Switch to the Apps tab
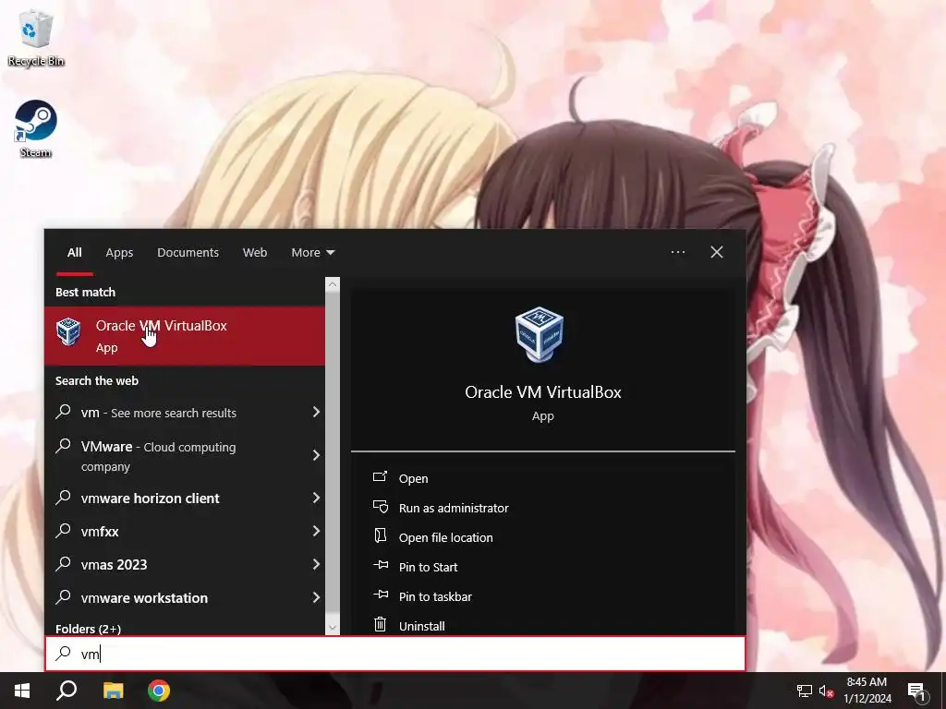This screenshot has width=946, height=709. pyautogui.click(x=119, y=253)
